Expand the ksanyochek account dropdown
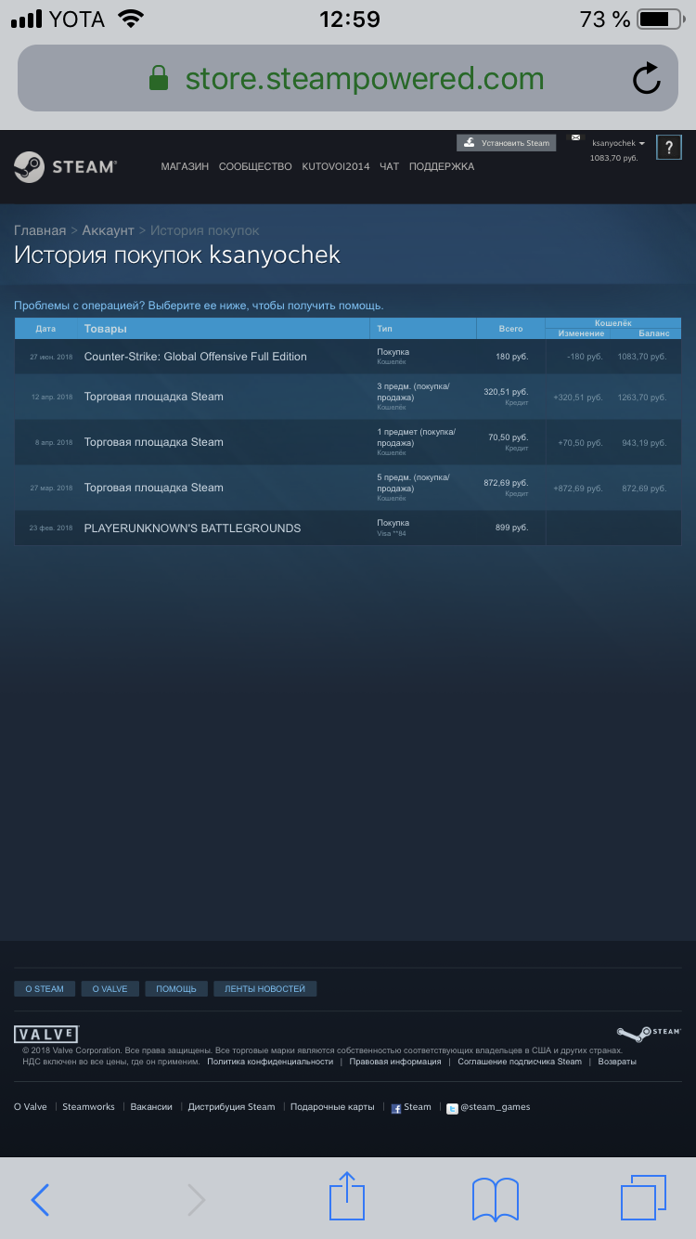696x1239 pixels. (x=618, y=143)
